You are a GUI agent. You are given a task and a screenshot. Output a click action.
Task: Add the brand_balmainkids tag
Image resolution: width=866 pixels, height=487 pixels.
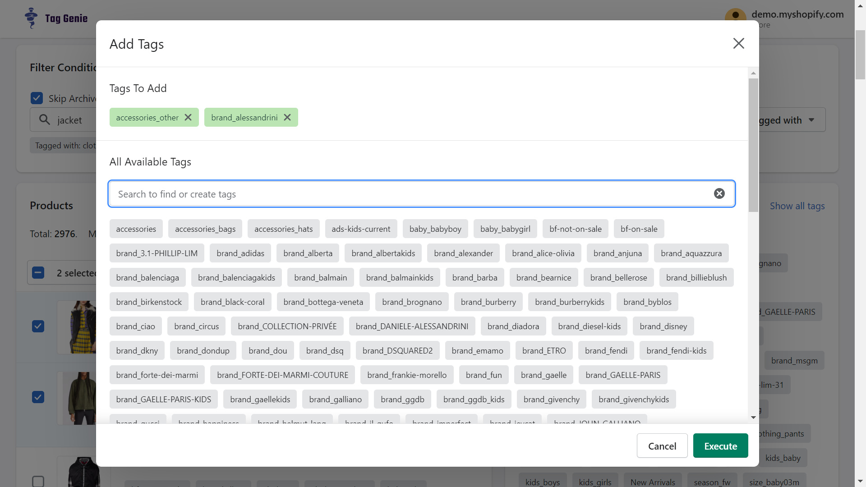[400, 277]
